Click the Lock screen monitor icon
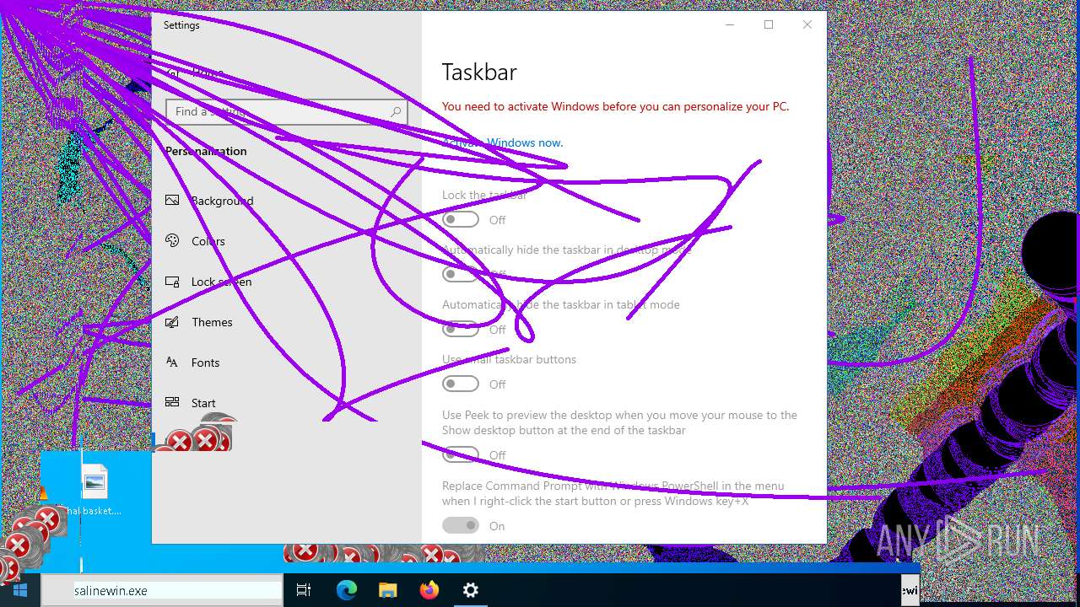Screen dimensions: 1080x607 click(172, 282)
